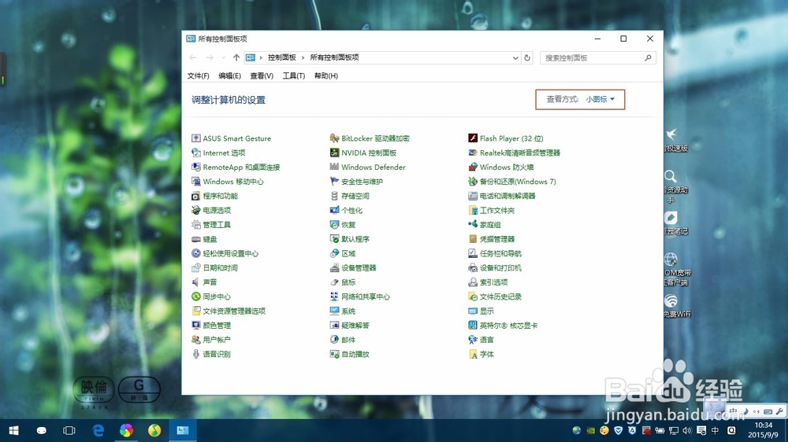788x442 pixels.
Task: Open the 设备管理器 icon
Action: [334, 268]
